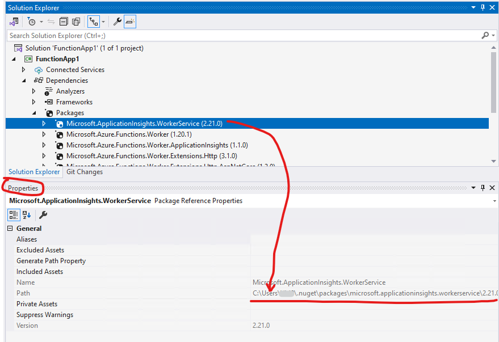Click Property Pages wrench icon

pyautogui.click(x=43, y=215)
